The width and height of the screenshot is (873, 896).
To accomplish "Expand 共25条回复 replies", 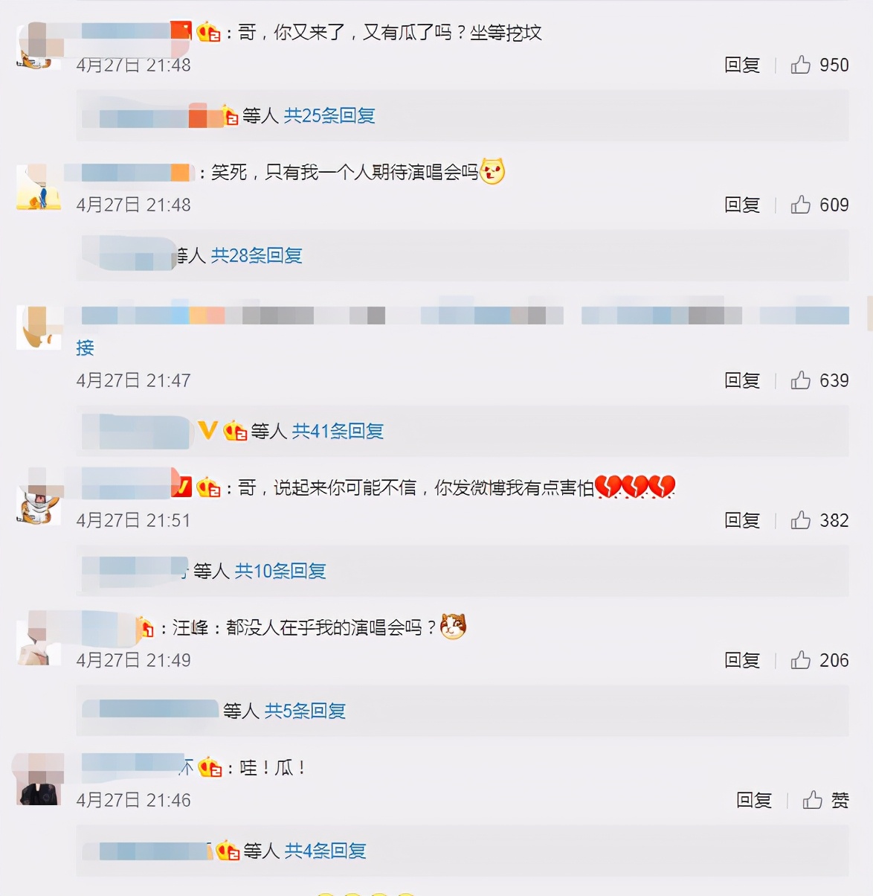I will [329, 115].
